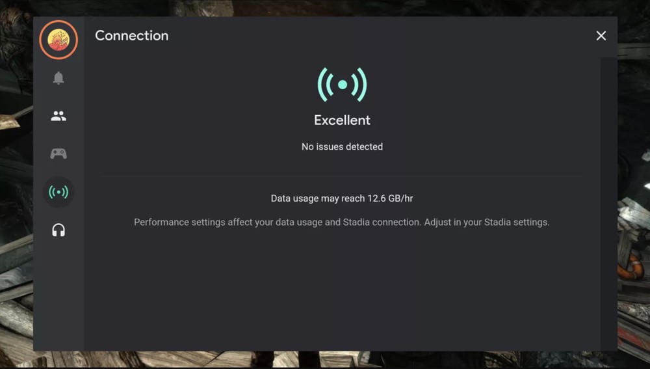Image resolution: width=650 pixels, height=369 pixels.
Task: Open the controller settings icon
Action: [58, 154]
